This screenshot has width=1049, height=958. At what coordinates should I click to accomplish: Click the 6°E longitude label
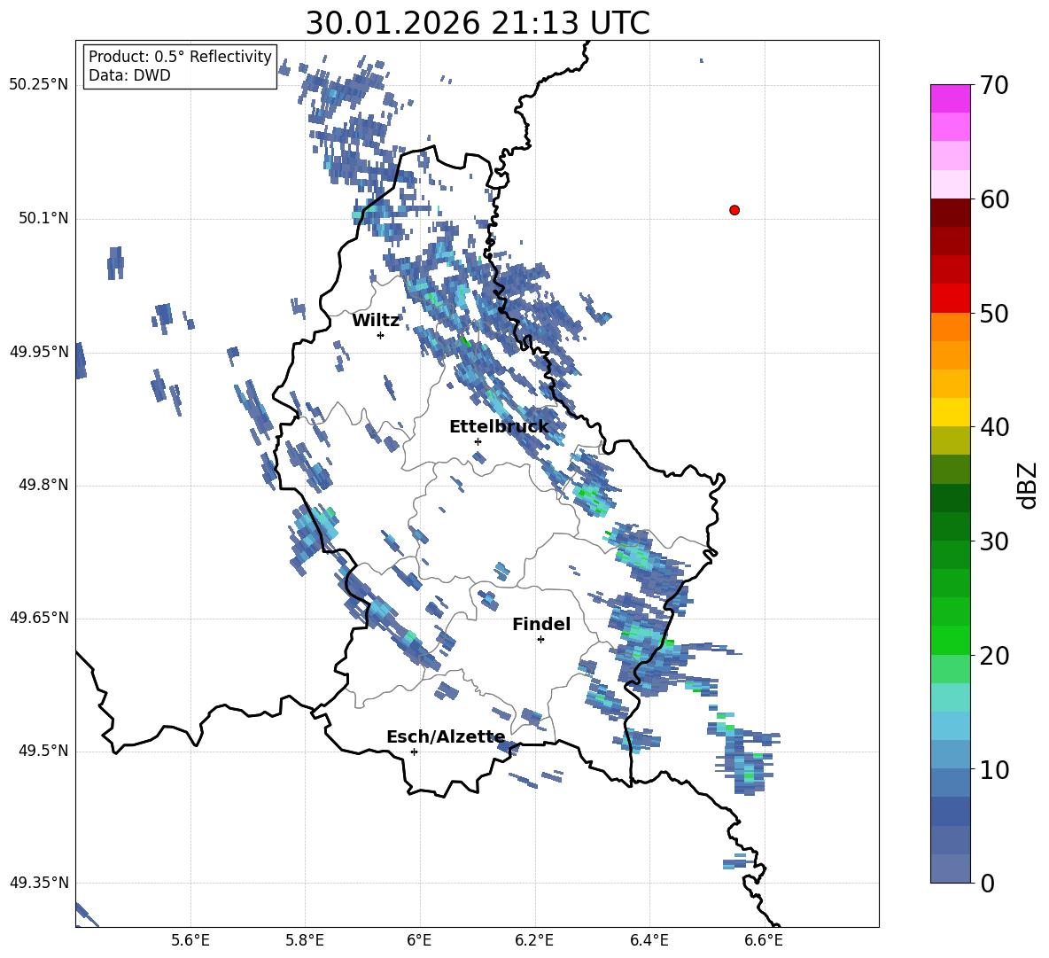pyautogui.click(x=419, y=940)
